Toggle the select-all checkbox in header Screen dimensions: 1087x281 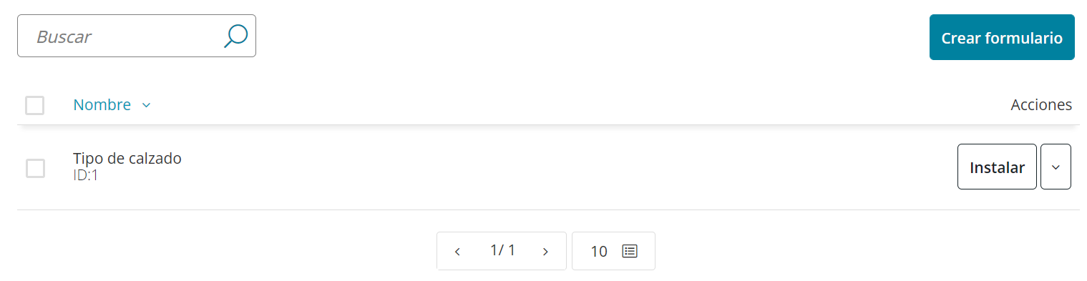34,105
